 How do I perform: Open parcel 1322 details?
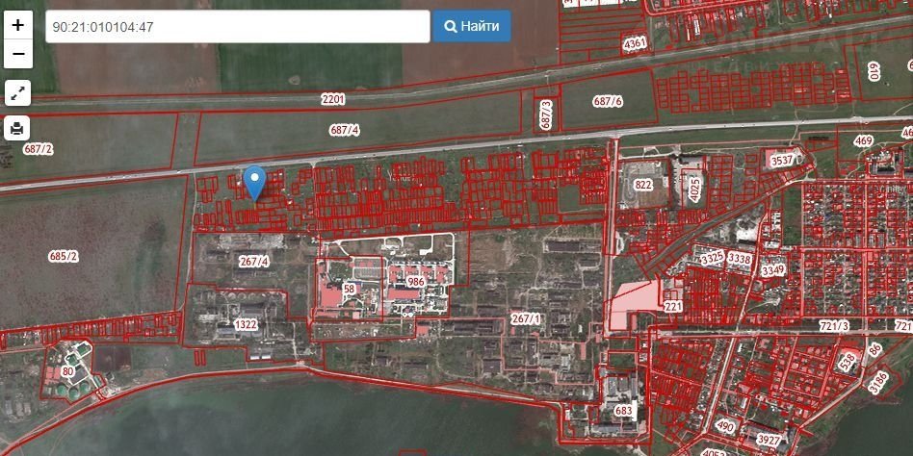point(247,325)
